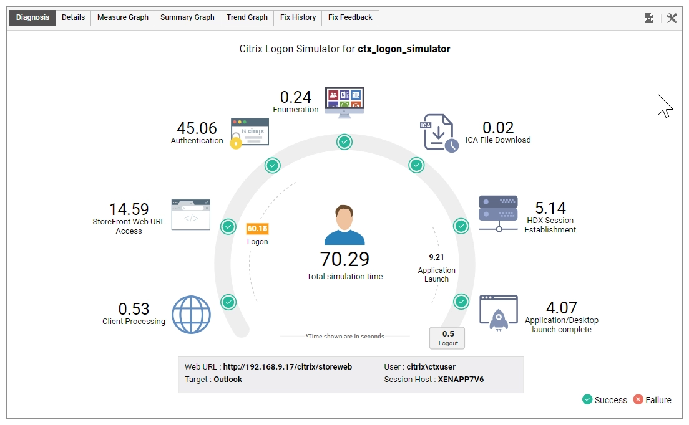Click the Enumeration time value 0.24
The image size is (689, 425).
pyautogui.click(x=296, y=97)
